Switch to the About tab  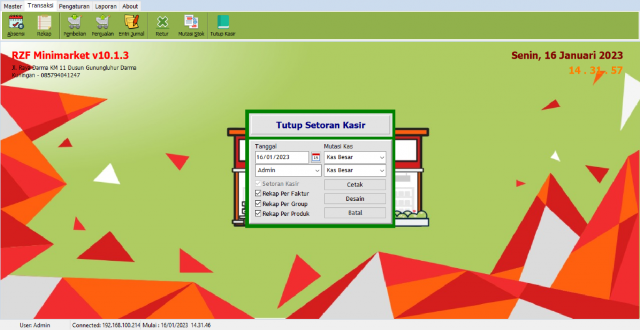pos(130,6)
